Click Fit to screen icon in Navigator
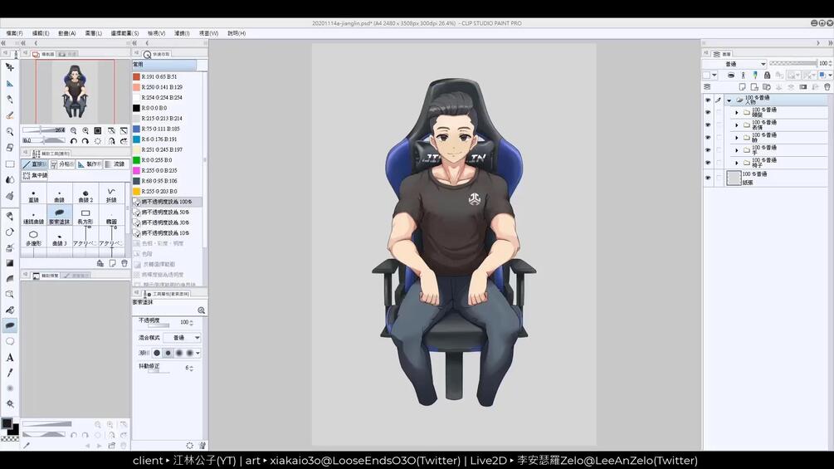Screen dimensions: 834x469 pyautogui.click(x=98, y=130)
